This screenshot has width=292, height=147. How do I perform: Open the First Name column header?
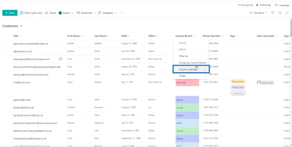(75, 36)
